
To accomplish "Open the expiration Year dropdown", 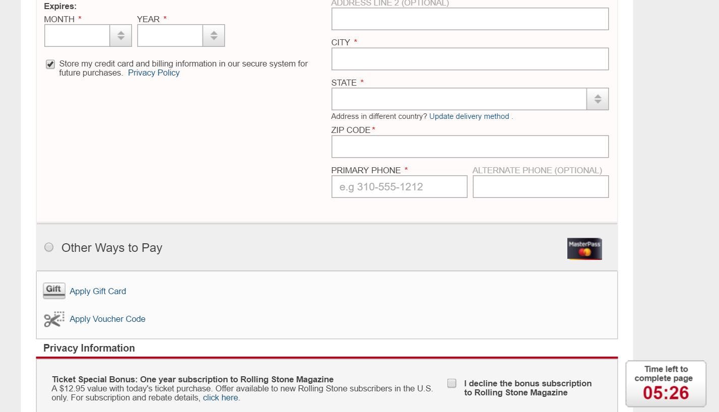I will point(180,36).
